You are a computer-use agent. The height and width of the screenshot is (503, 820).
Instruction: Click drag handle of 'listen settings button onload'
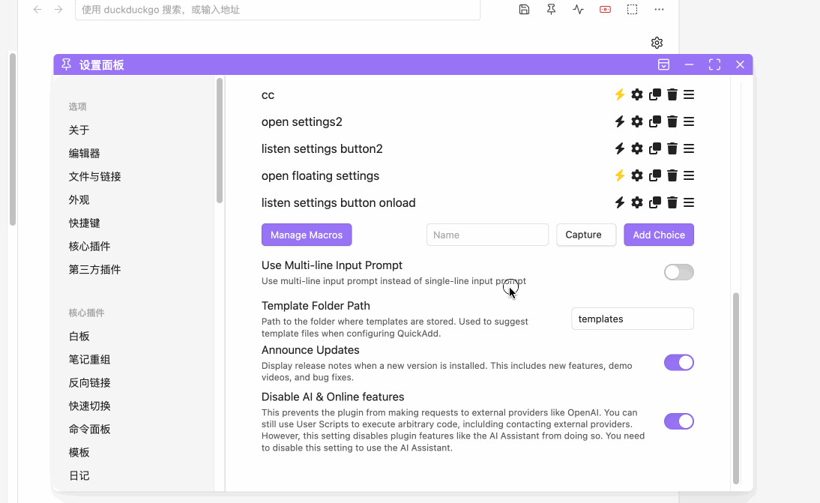[x=689, y=202]
